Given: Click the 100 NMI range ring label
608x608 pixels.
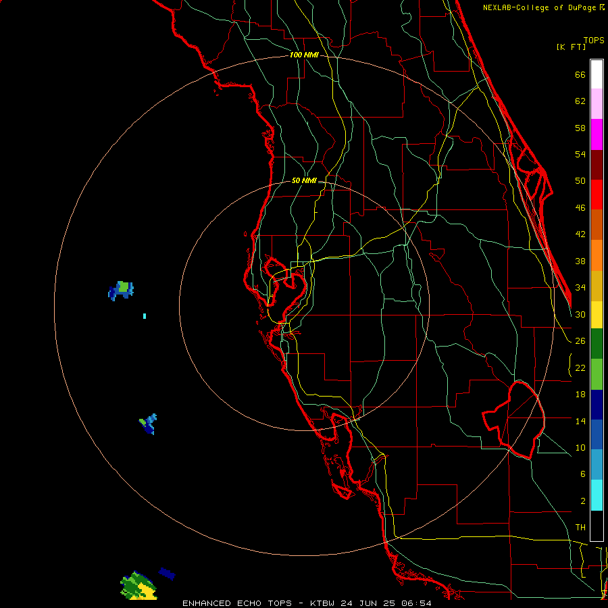Looking at the screenshot, I should pos(304,55).
